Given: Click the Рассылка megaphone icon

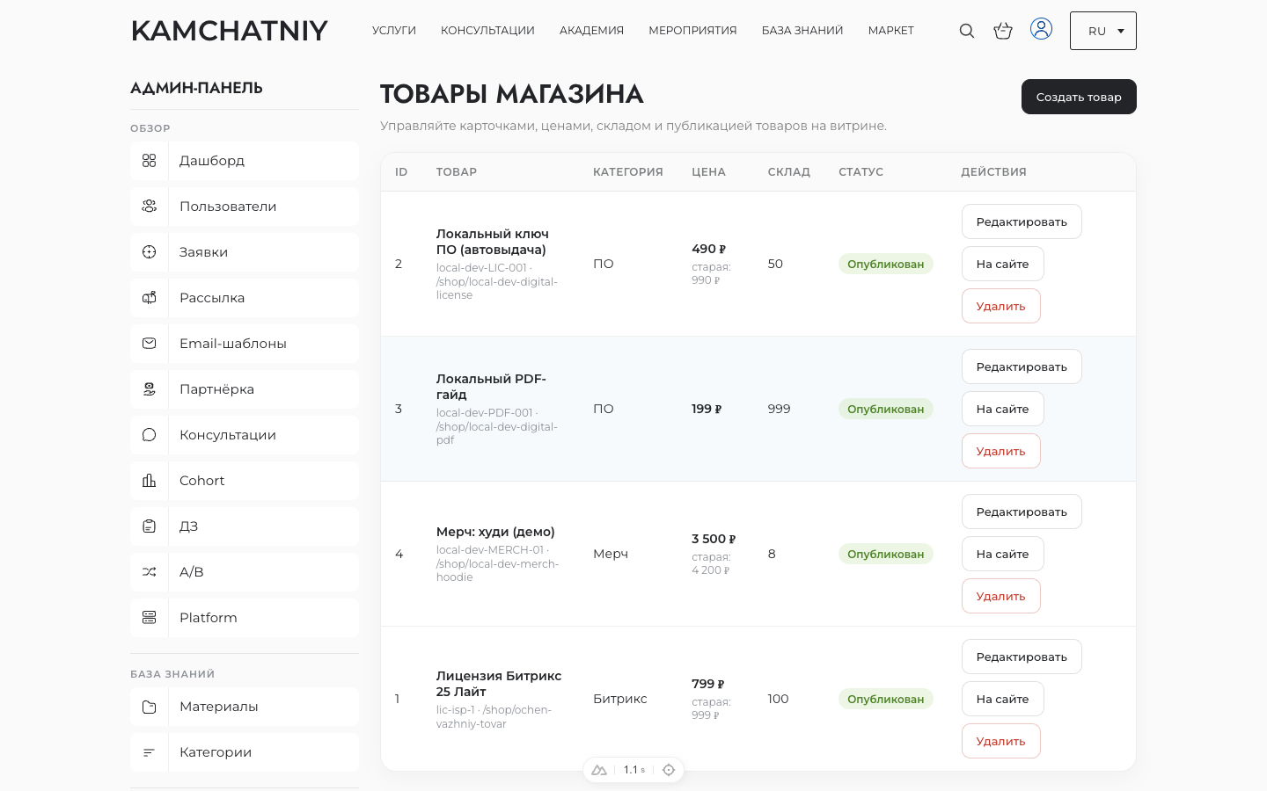Looking at the screenshot, I should pyautogui.click(x=150, y=298).
